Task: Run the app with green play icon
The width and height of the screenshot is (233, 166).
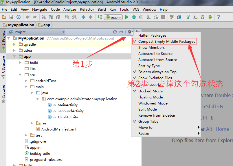Action: pyautogui.click(x=127, y=17)
